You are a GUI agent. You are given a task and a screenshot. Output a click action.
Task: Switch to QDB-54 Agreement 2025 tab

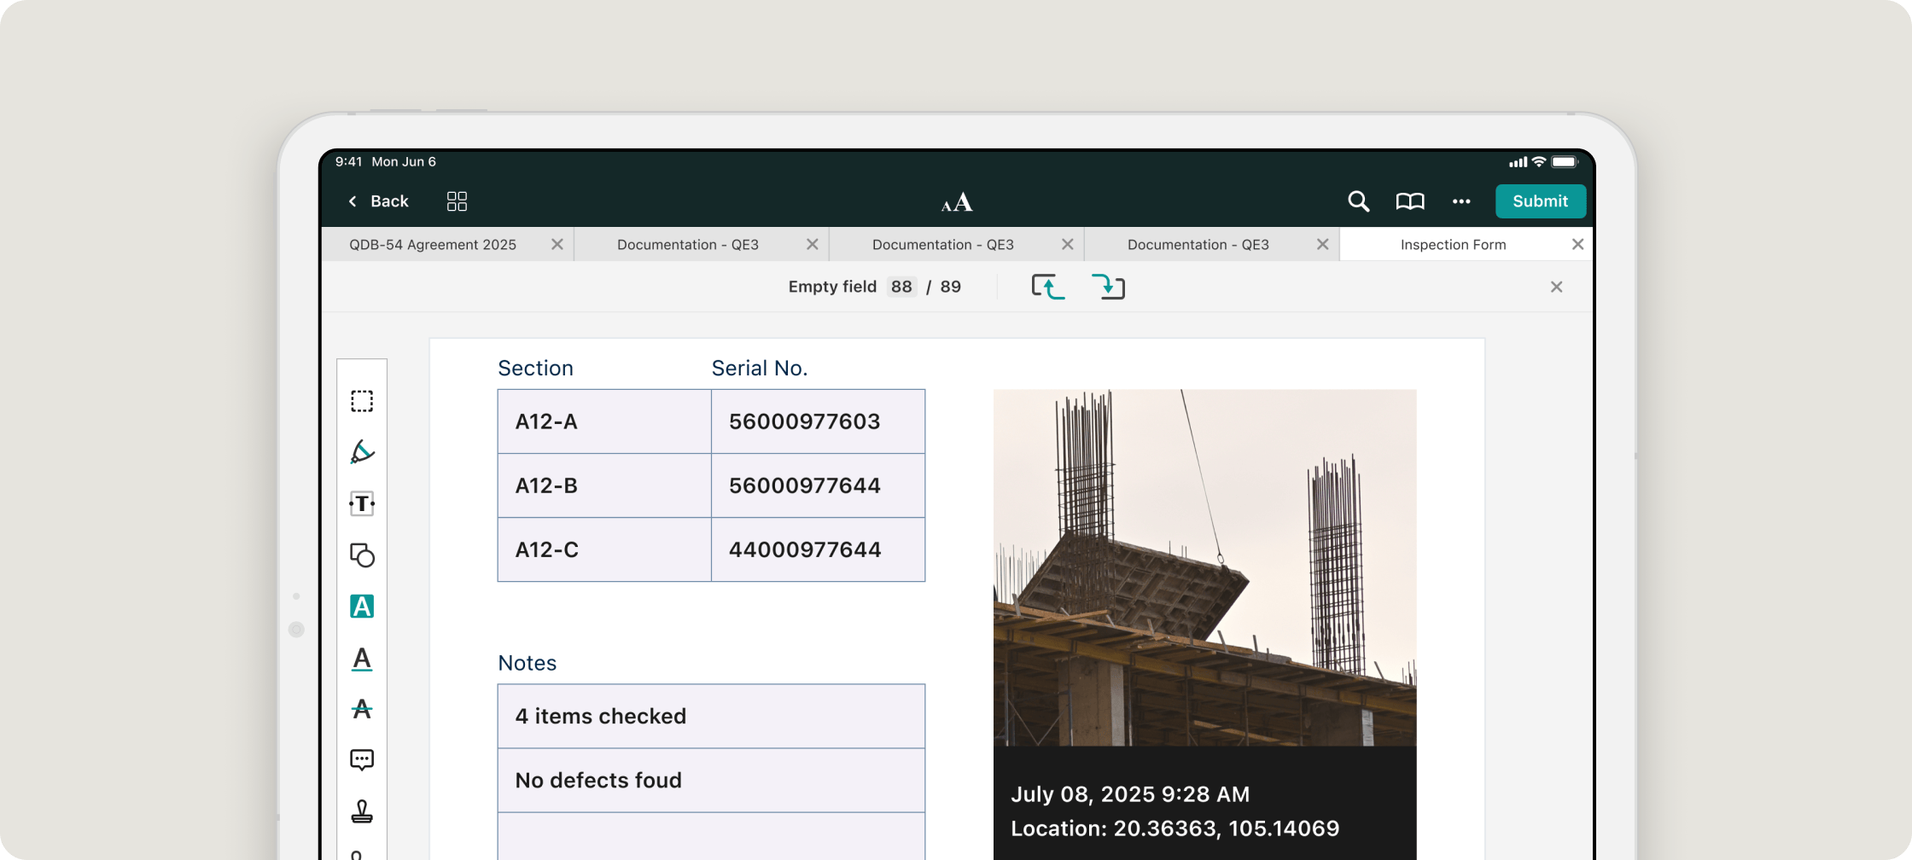point(433,245)
